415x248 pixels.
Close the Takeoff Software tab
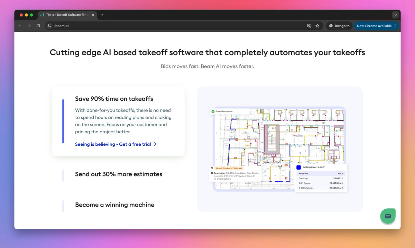coord(93,15)
